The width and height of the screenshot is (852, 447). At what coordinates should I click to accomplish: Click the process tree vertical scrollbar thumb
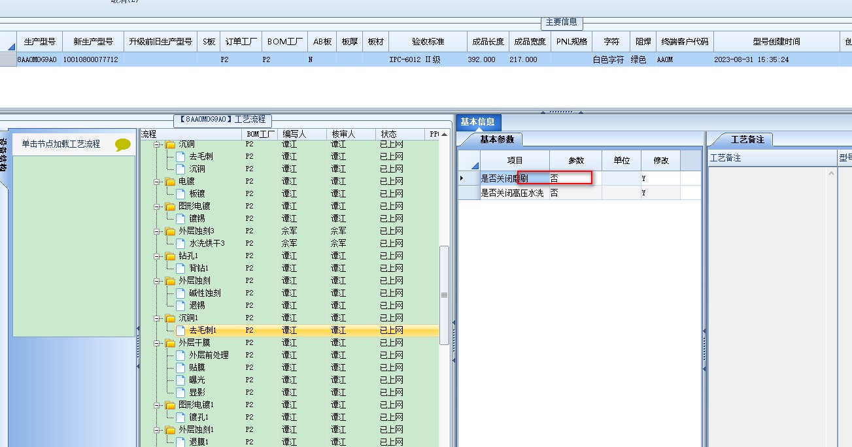[445, 295]
